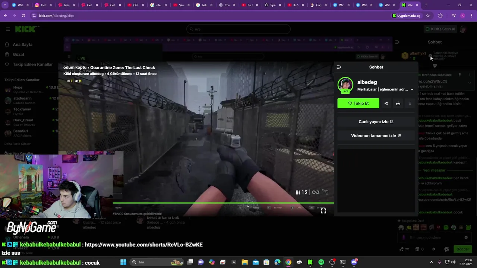Focus the Ara search field on Kick
The image size is (477, 268).
pos(238,29)
